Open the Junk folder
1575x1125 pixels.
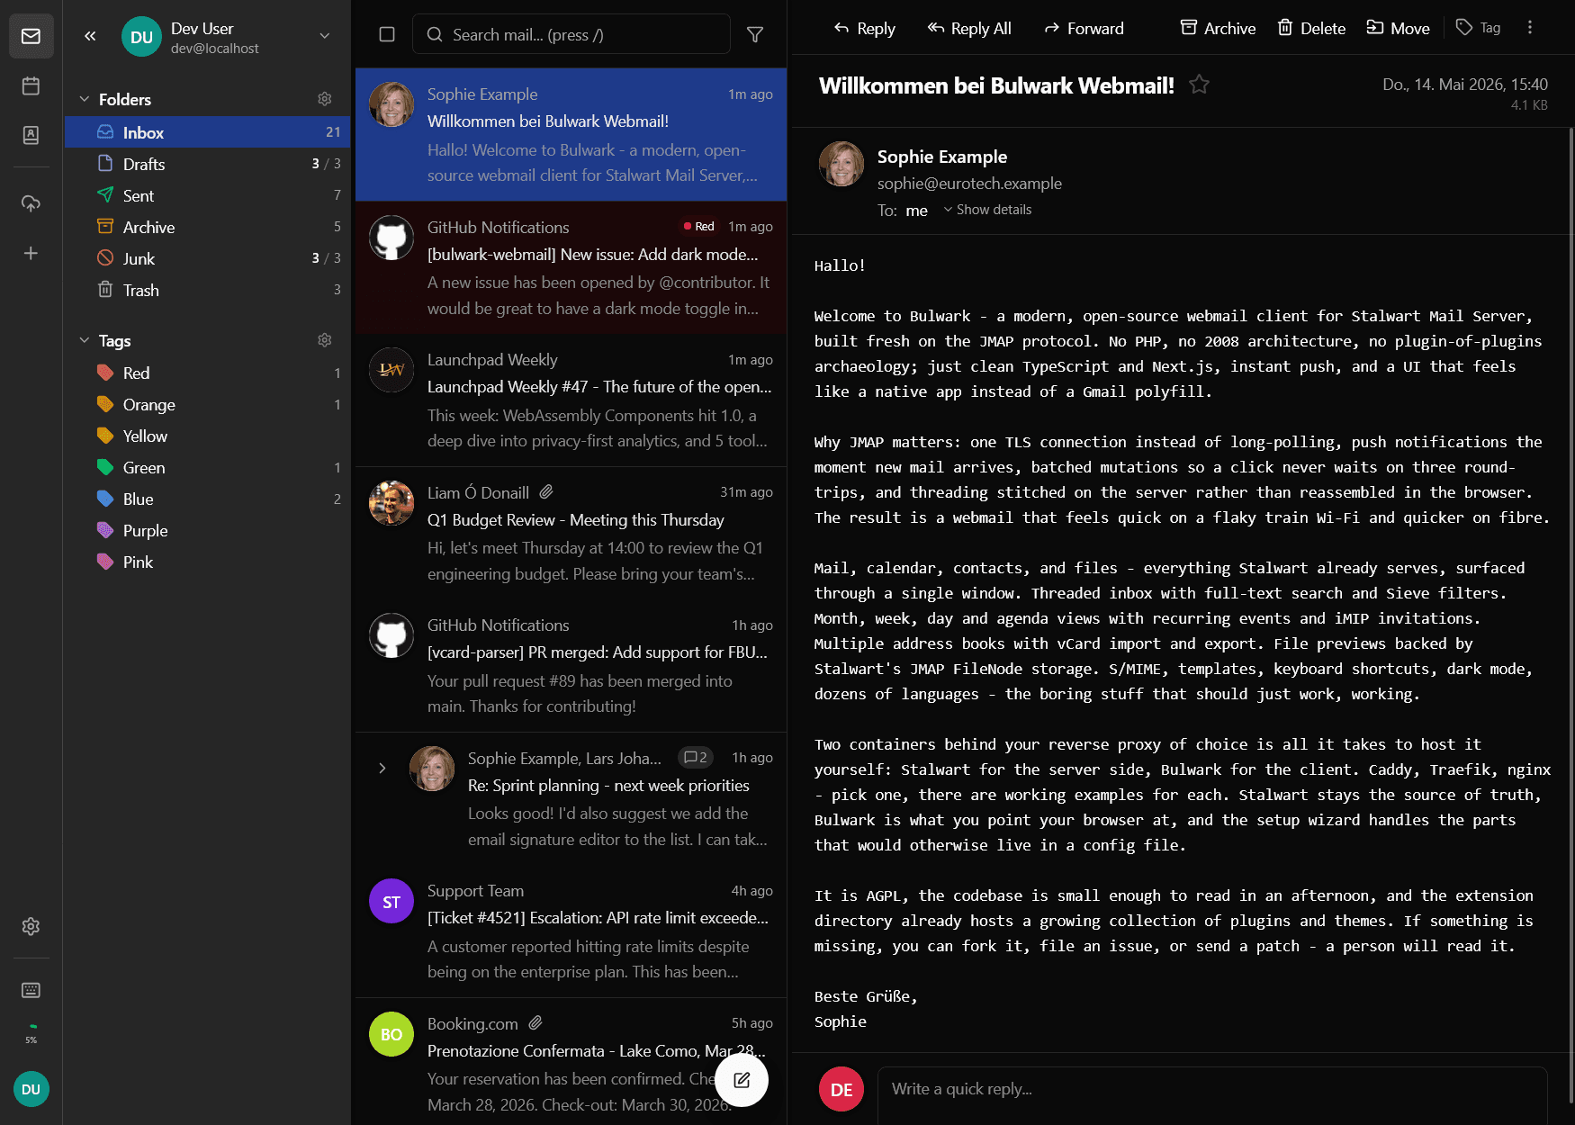point(208,258)
